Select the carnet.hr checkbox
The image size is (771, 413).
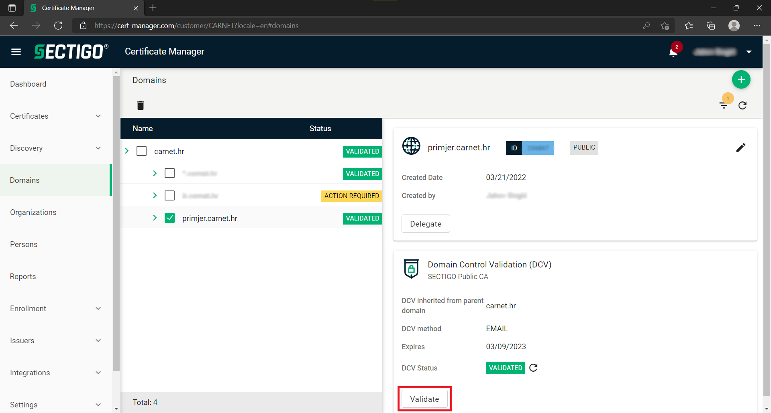[141, 151]
